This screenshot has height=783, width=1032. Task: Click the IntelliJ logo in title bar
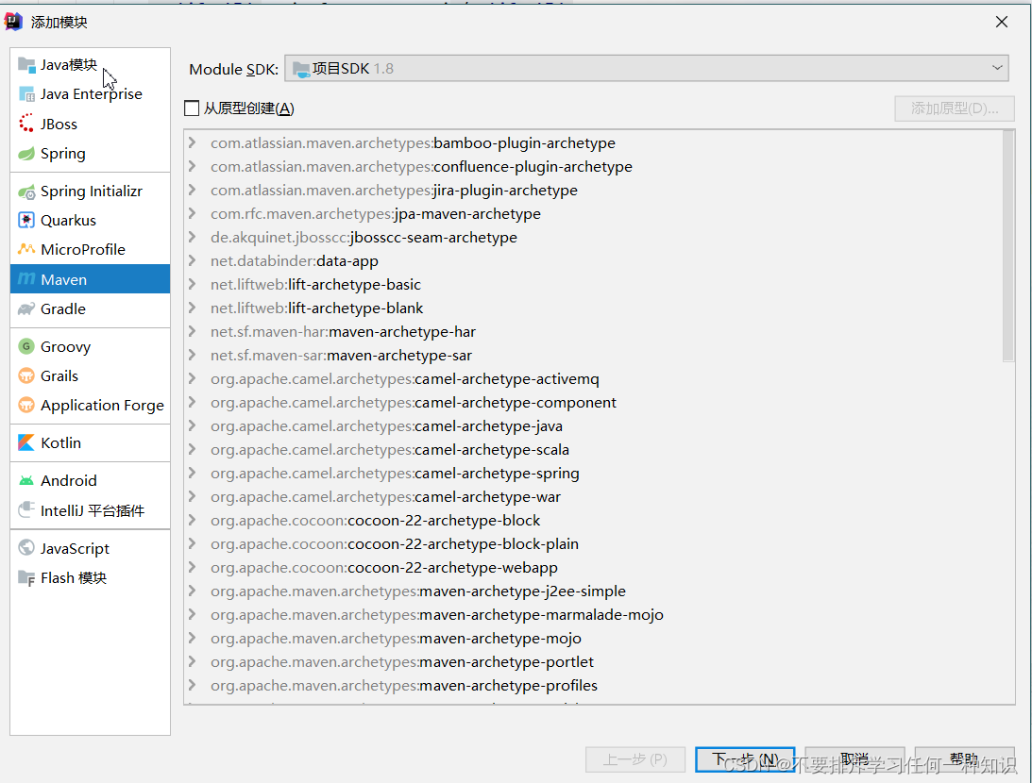click(x=13, y=22)
